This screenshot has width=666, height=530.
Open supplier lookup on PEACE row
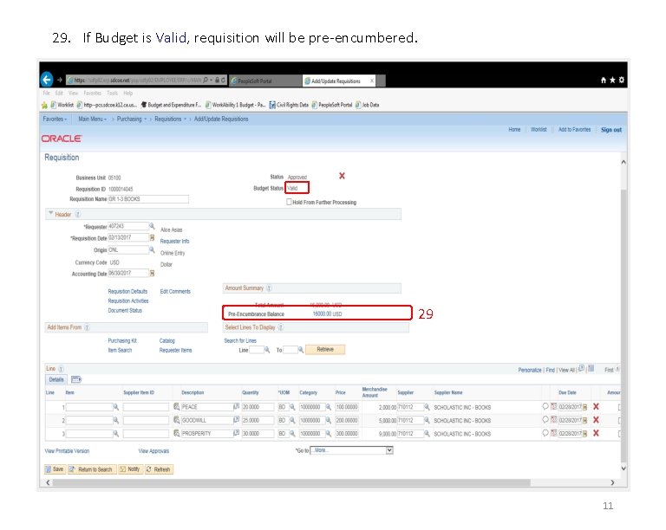pos(427,407)
